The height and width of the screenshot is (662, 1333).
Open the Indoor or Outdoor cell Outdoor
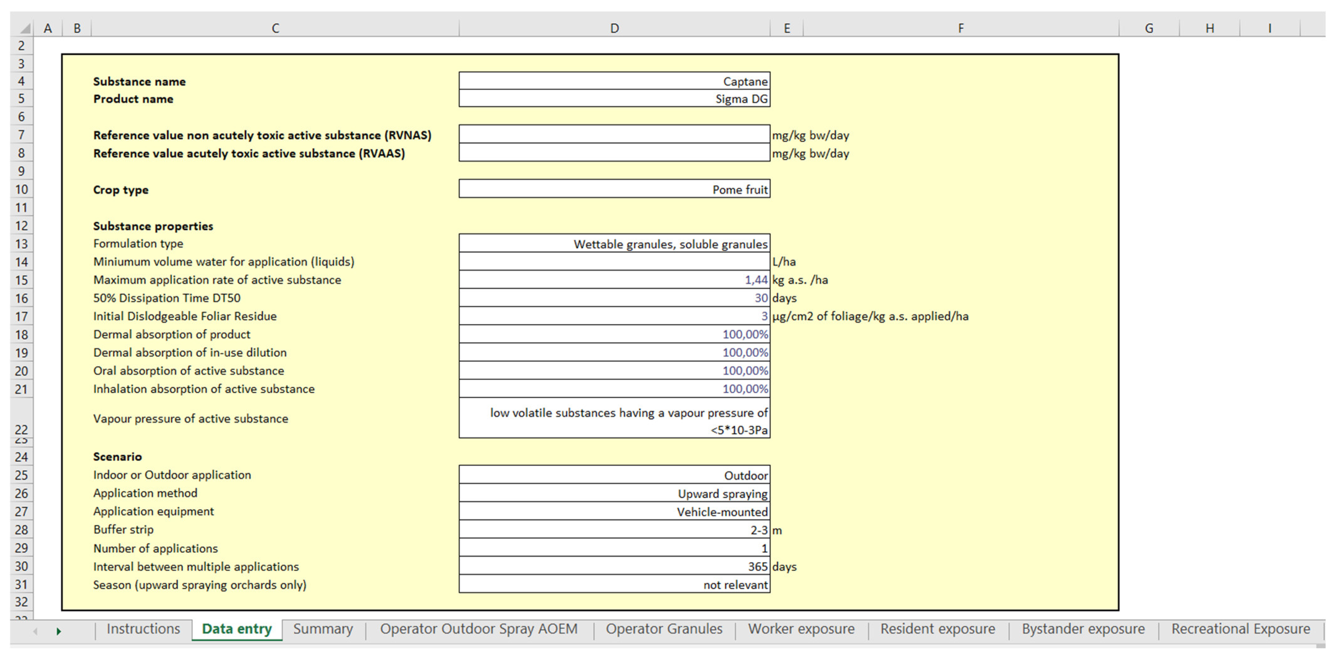[x=614, y=475]
